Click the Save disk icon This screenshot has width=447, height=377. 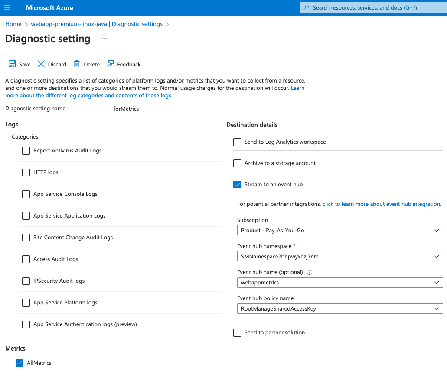click(x=12, y=64)
